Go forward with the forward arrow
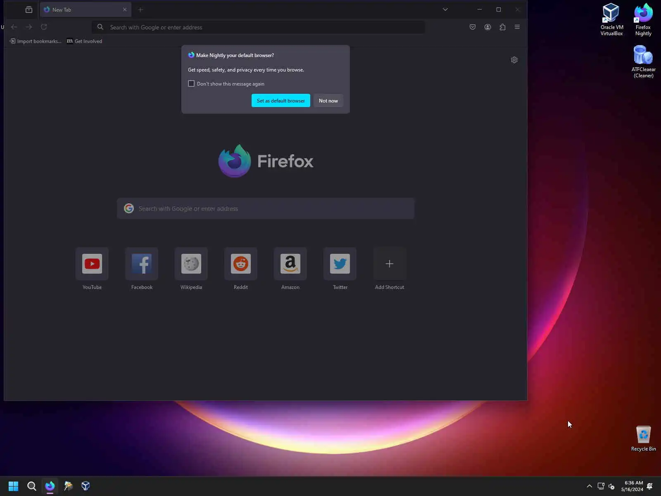Screen dimensions: 661x496 click(29, 27)
